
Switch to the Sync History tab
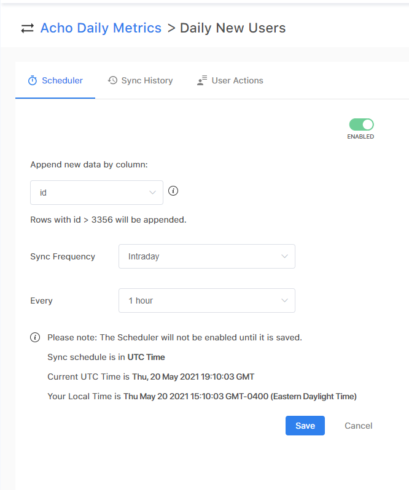(140, 80)
